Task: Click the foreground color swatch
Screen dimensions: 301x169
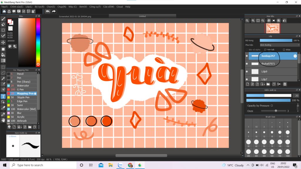Action: coord(9,21)
